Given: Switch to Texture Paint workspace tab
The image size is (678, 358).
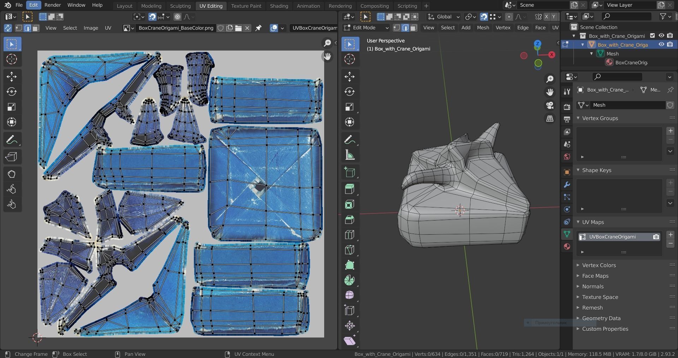Looking at the screenshot, I should pyautogui.click(x=246, y=6).
